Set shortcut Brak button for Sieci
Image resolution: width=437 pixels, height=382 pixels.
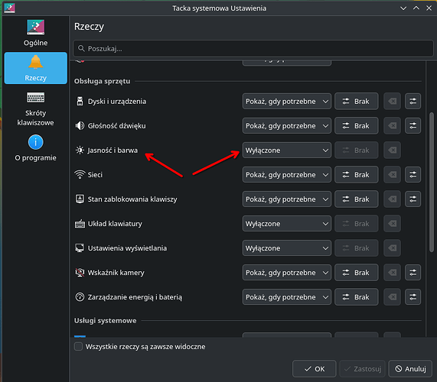tap(356, 175)
